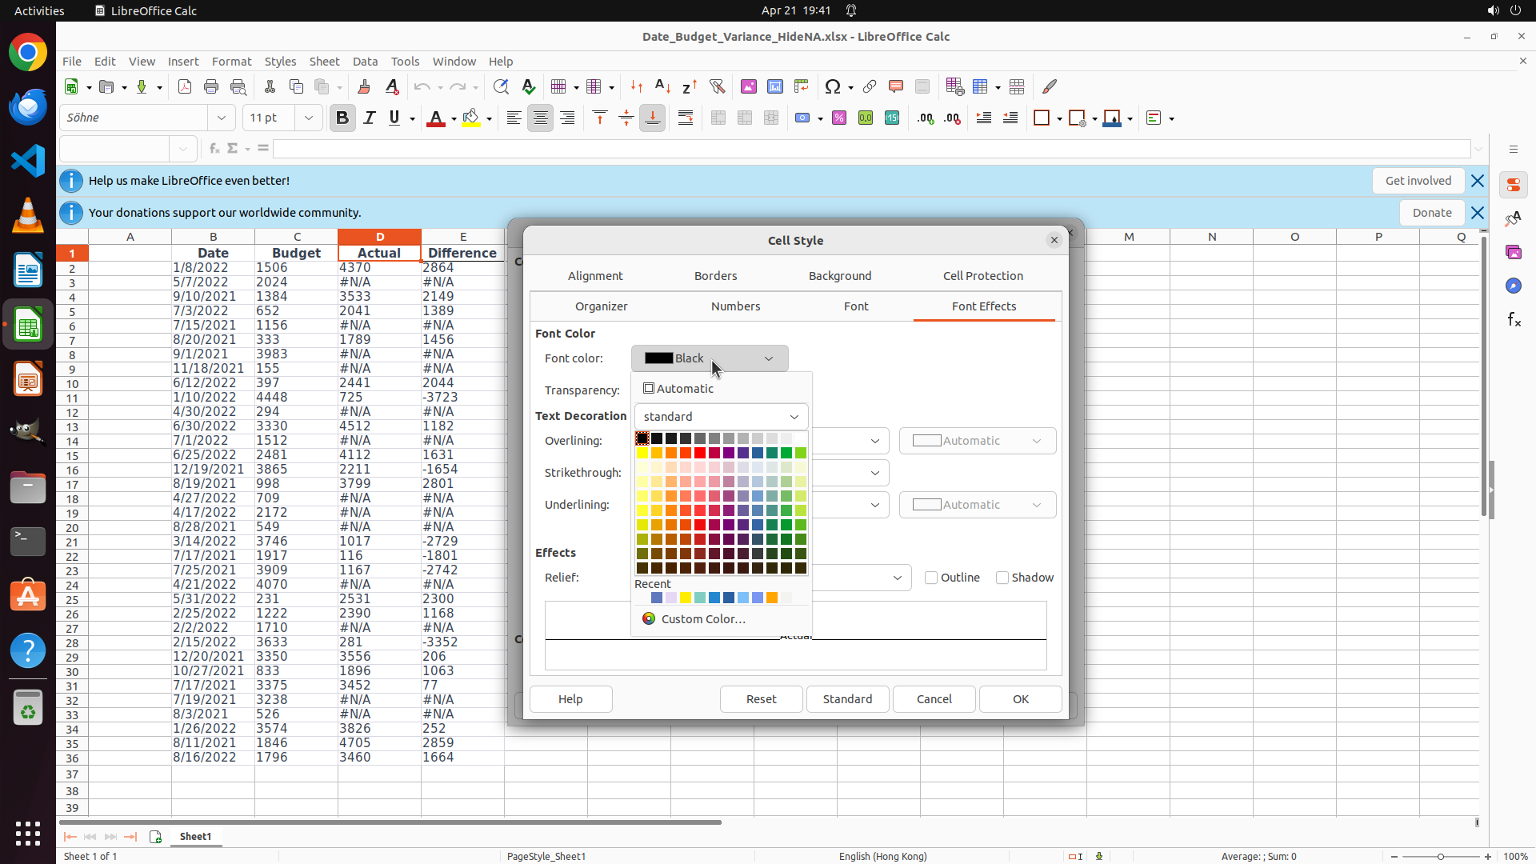Click the Bold formatting icon

(342, 118)
